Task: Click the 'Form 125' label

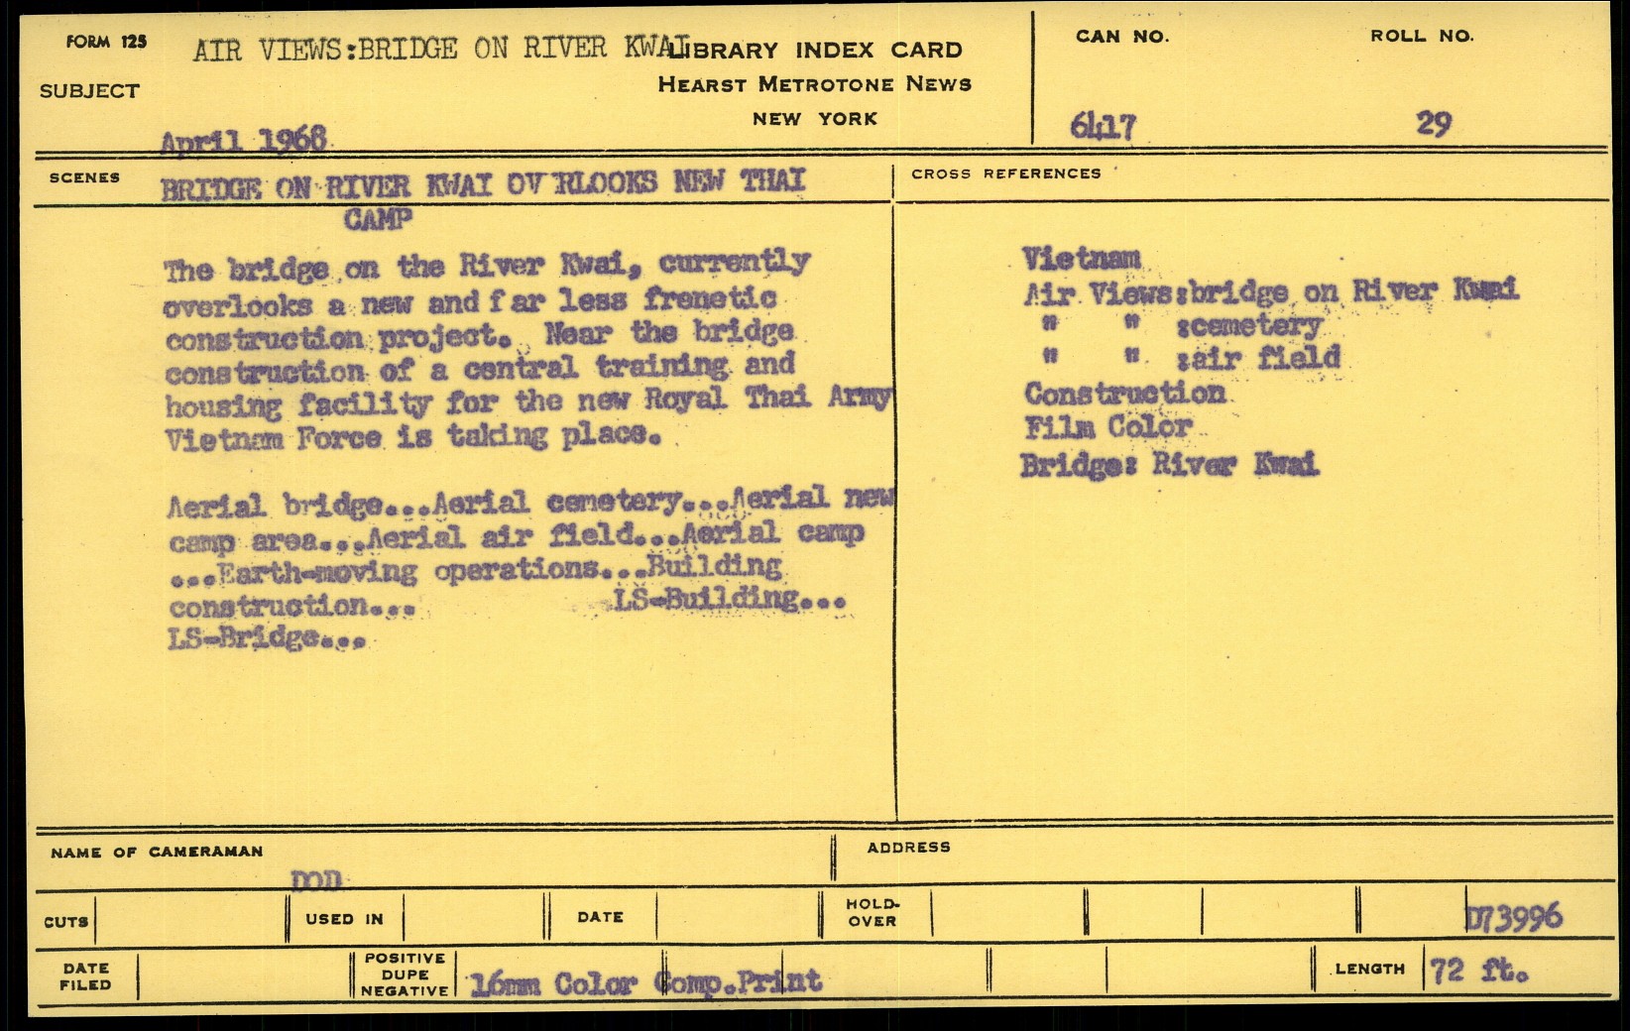Action: (106, 42)
